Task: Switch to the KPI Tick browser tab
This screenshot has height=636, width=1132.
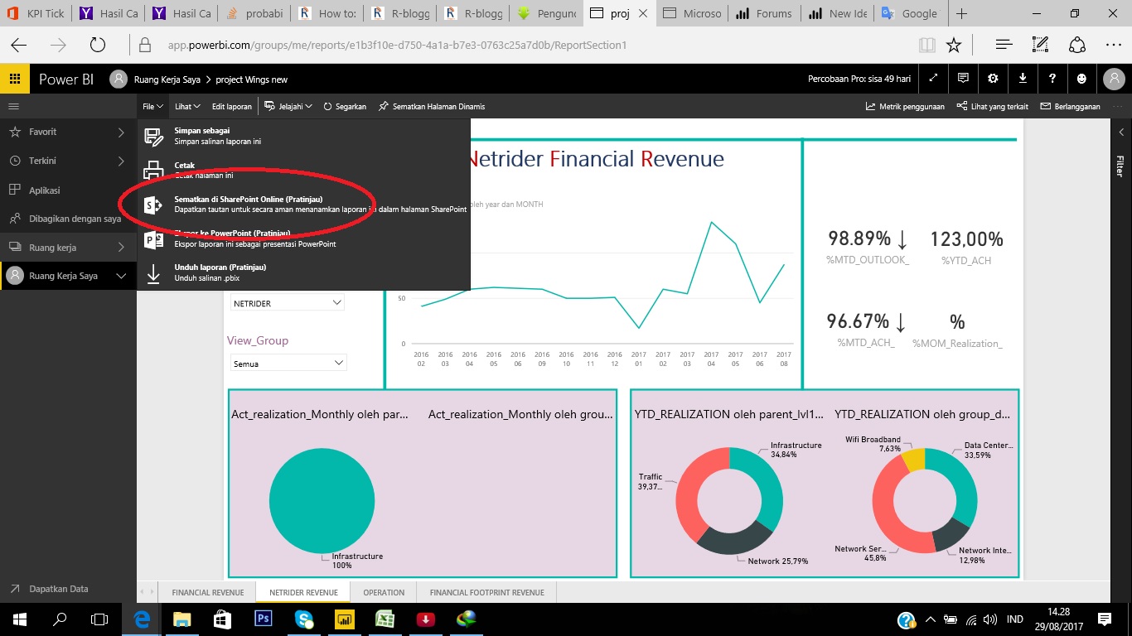Action: point(36,13)
